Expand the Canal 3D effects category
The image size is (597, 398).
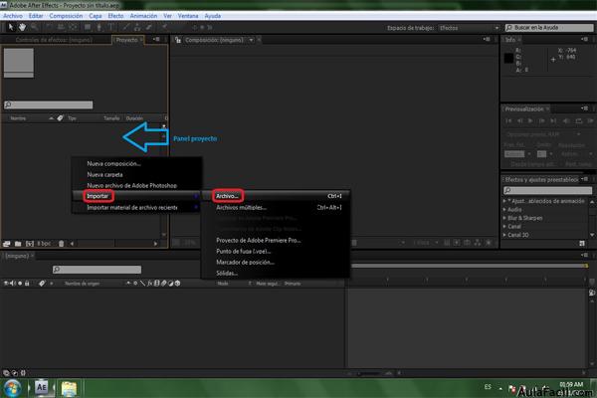504,235
